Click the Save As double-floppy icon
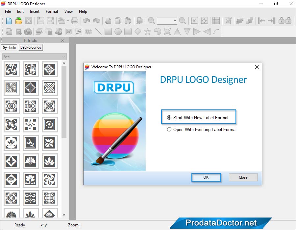 coord(50,21)
